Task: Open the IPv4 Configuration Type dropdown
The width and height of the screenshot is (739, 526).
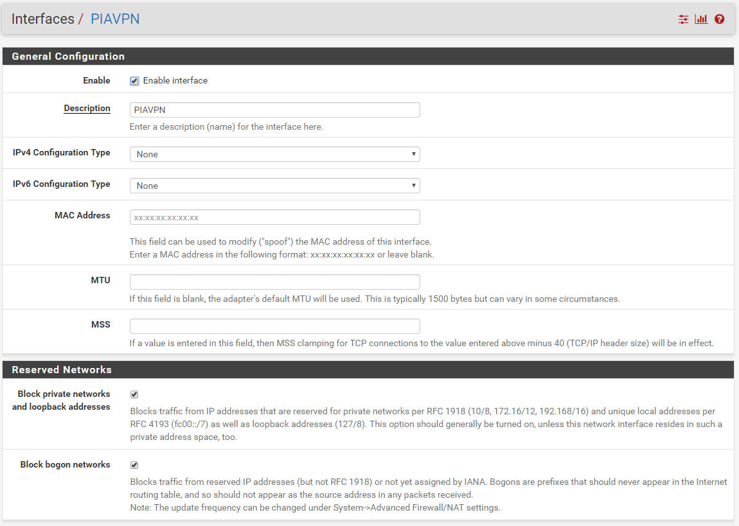Action: pyautogui.click(x=275, y=154)
